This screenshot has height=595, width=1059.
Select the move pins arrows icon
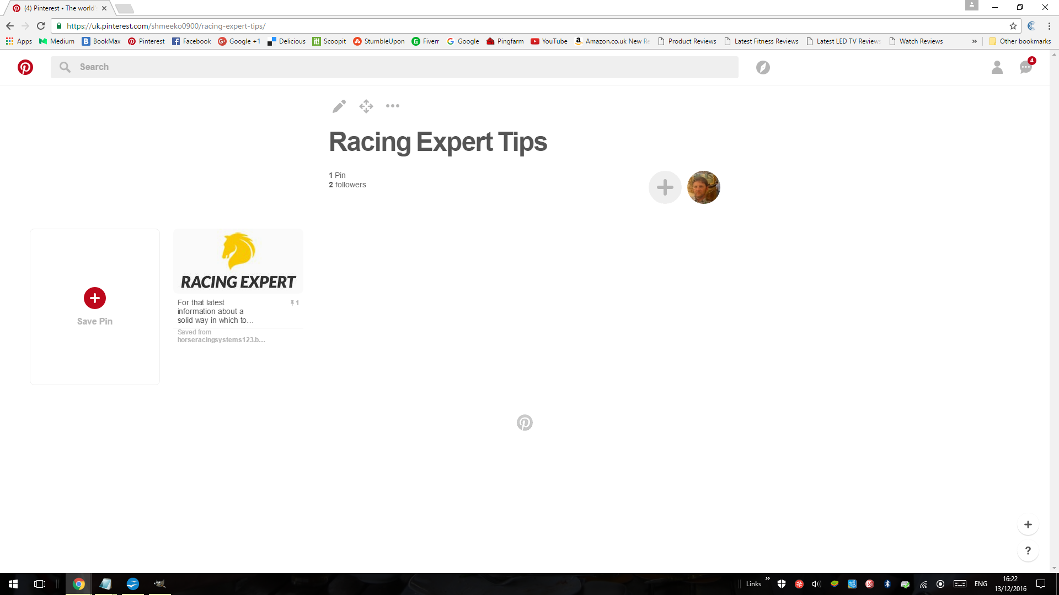366,106
